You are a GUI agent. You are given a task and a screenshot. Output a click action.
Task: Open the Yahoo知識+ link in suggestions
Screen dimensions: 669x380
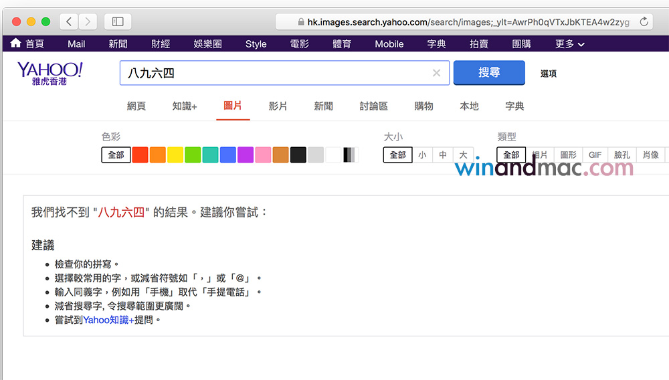coord(108,320)
